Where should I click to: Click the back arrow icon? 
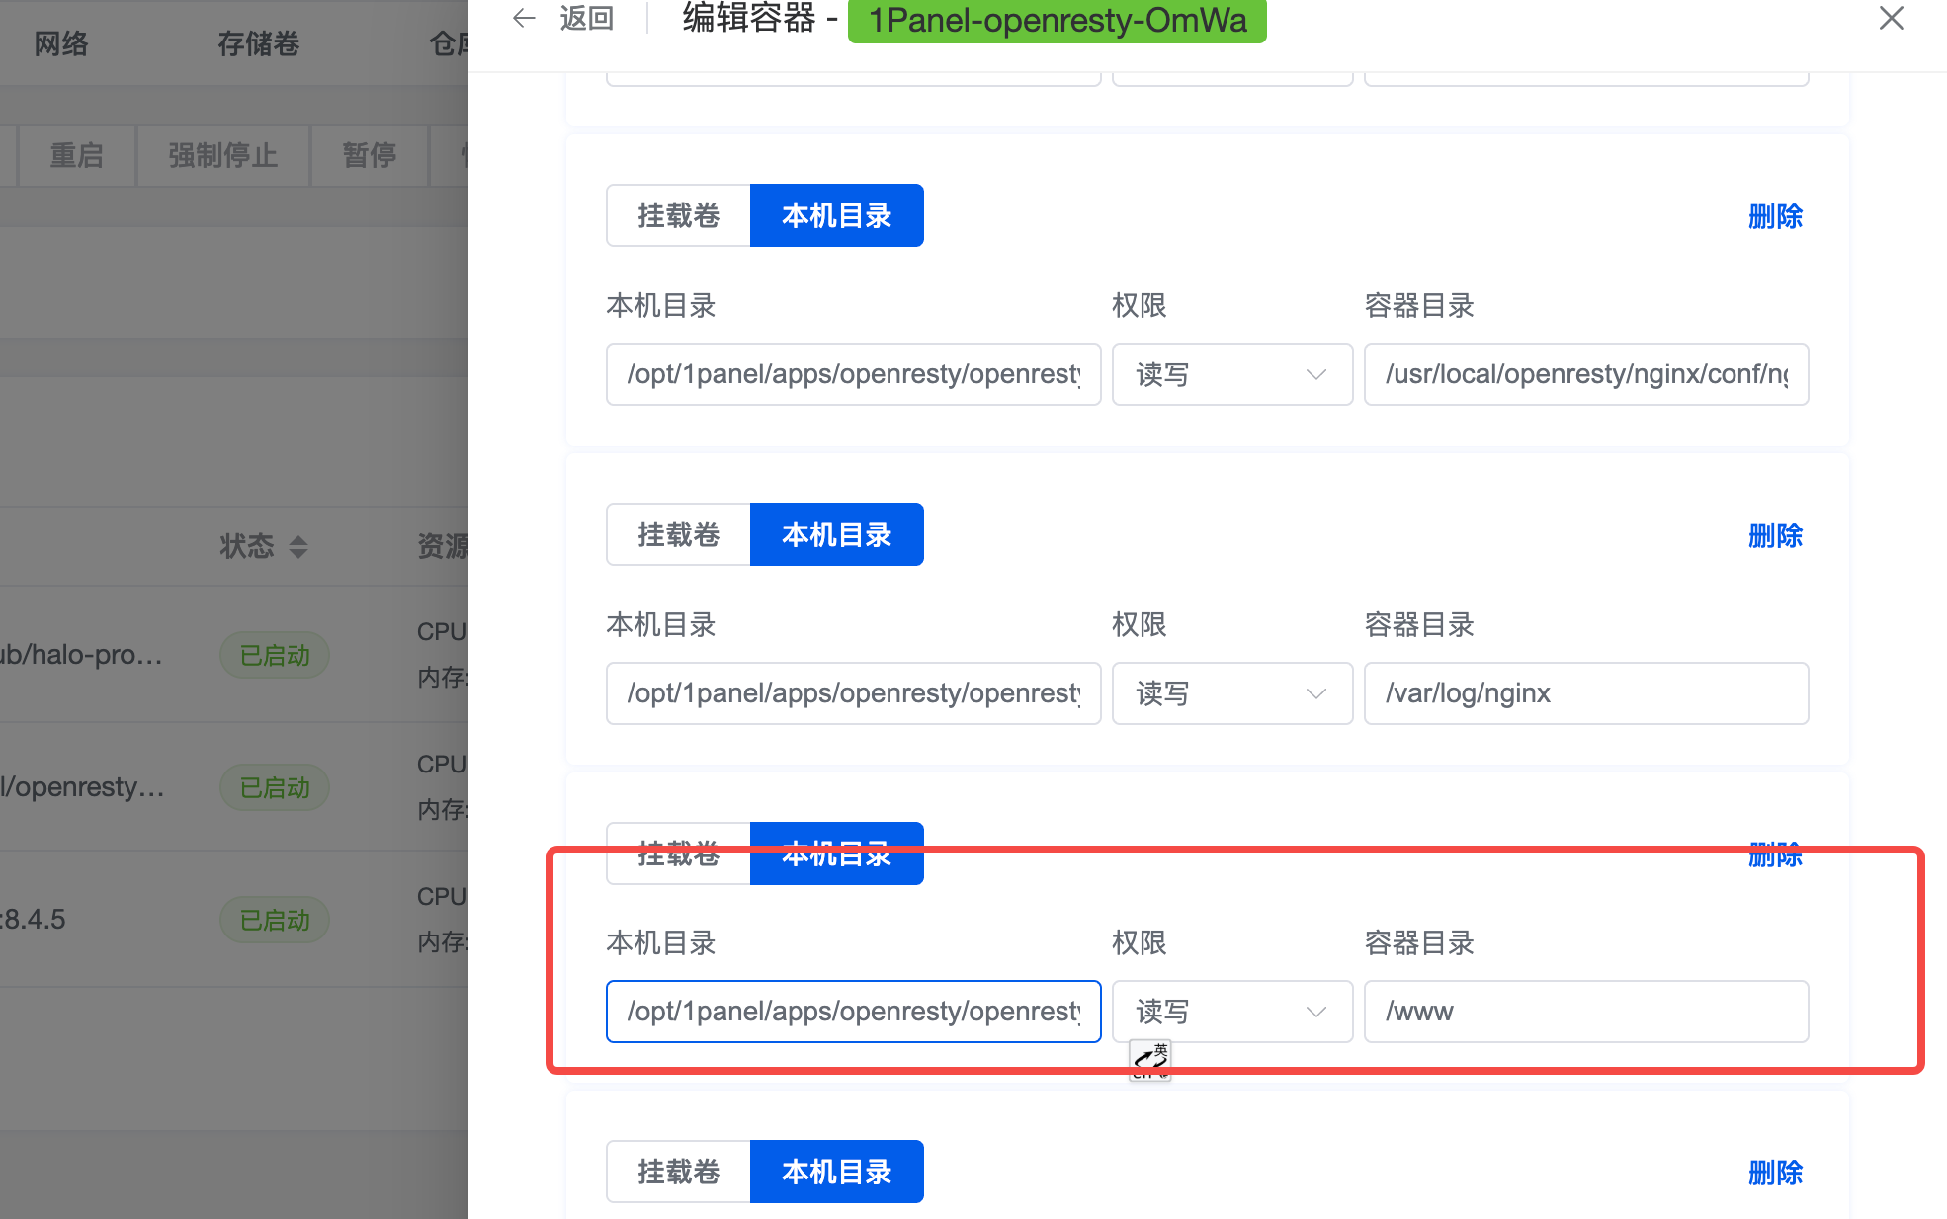[524, 18]
